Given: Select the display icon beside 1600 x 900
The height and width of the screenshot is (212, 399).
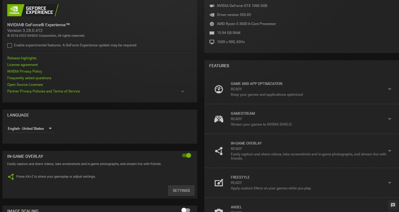Looking at the screenshot, I should pos(212,42).
